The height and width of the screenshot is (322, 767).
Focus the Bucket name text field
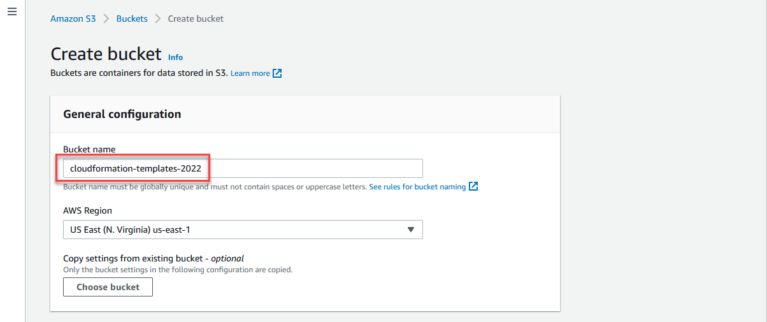click(243, 168)
